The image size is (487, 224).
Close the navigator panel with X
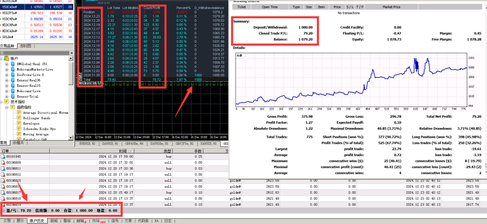click(71, 53)
